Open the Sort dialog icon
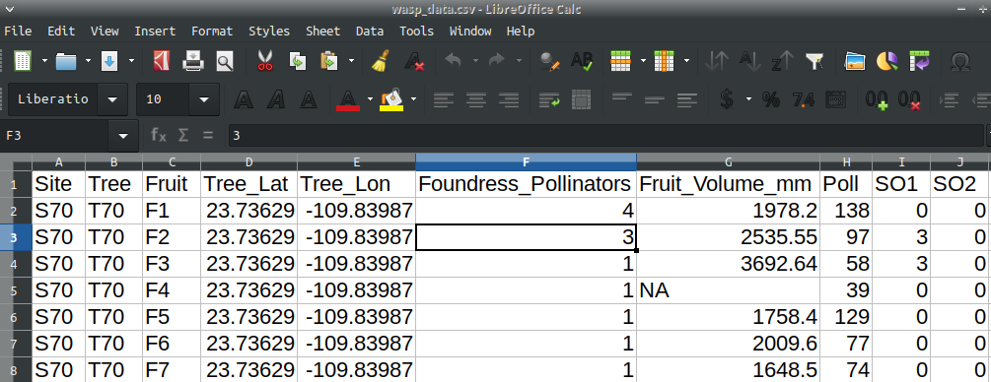The height and width of the screenshot is (382, 991). [x=717, y=61]
